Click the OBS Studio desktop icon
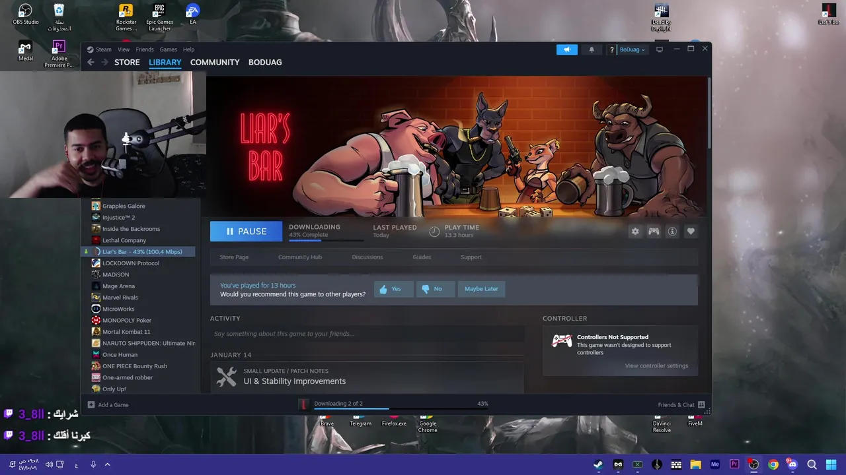Viewport: 846px width, 475px height. (x=25, y=15)
